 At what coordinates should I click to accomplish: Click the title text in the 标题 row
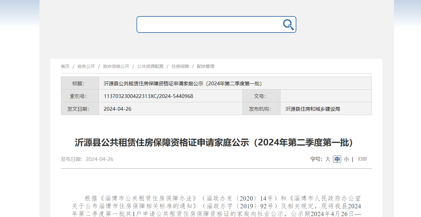[x=183, y=83]
